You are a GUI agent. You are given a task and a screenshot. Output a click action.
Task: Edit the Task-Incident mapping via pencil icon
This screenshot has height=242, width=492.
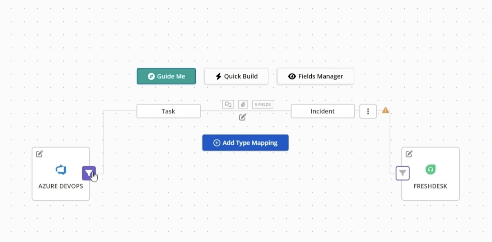(243, 117)
